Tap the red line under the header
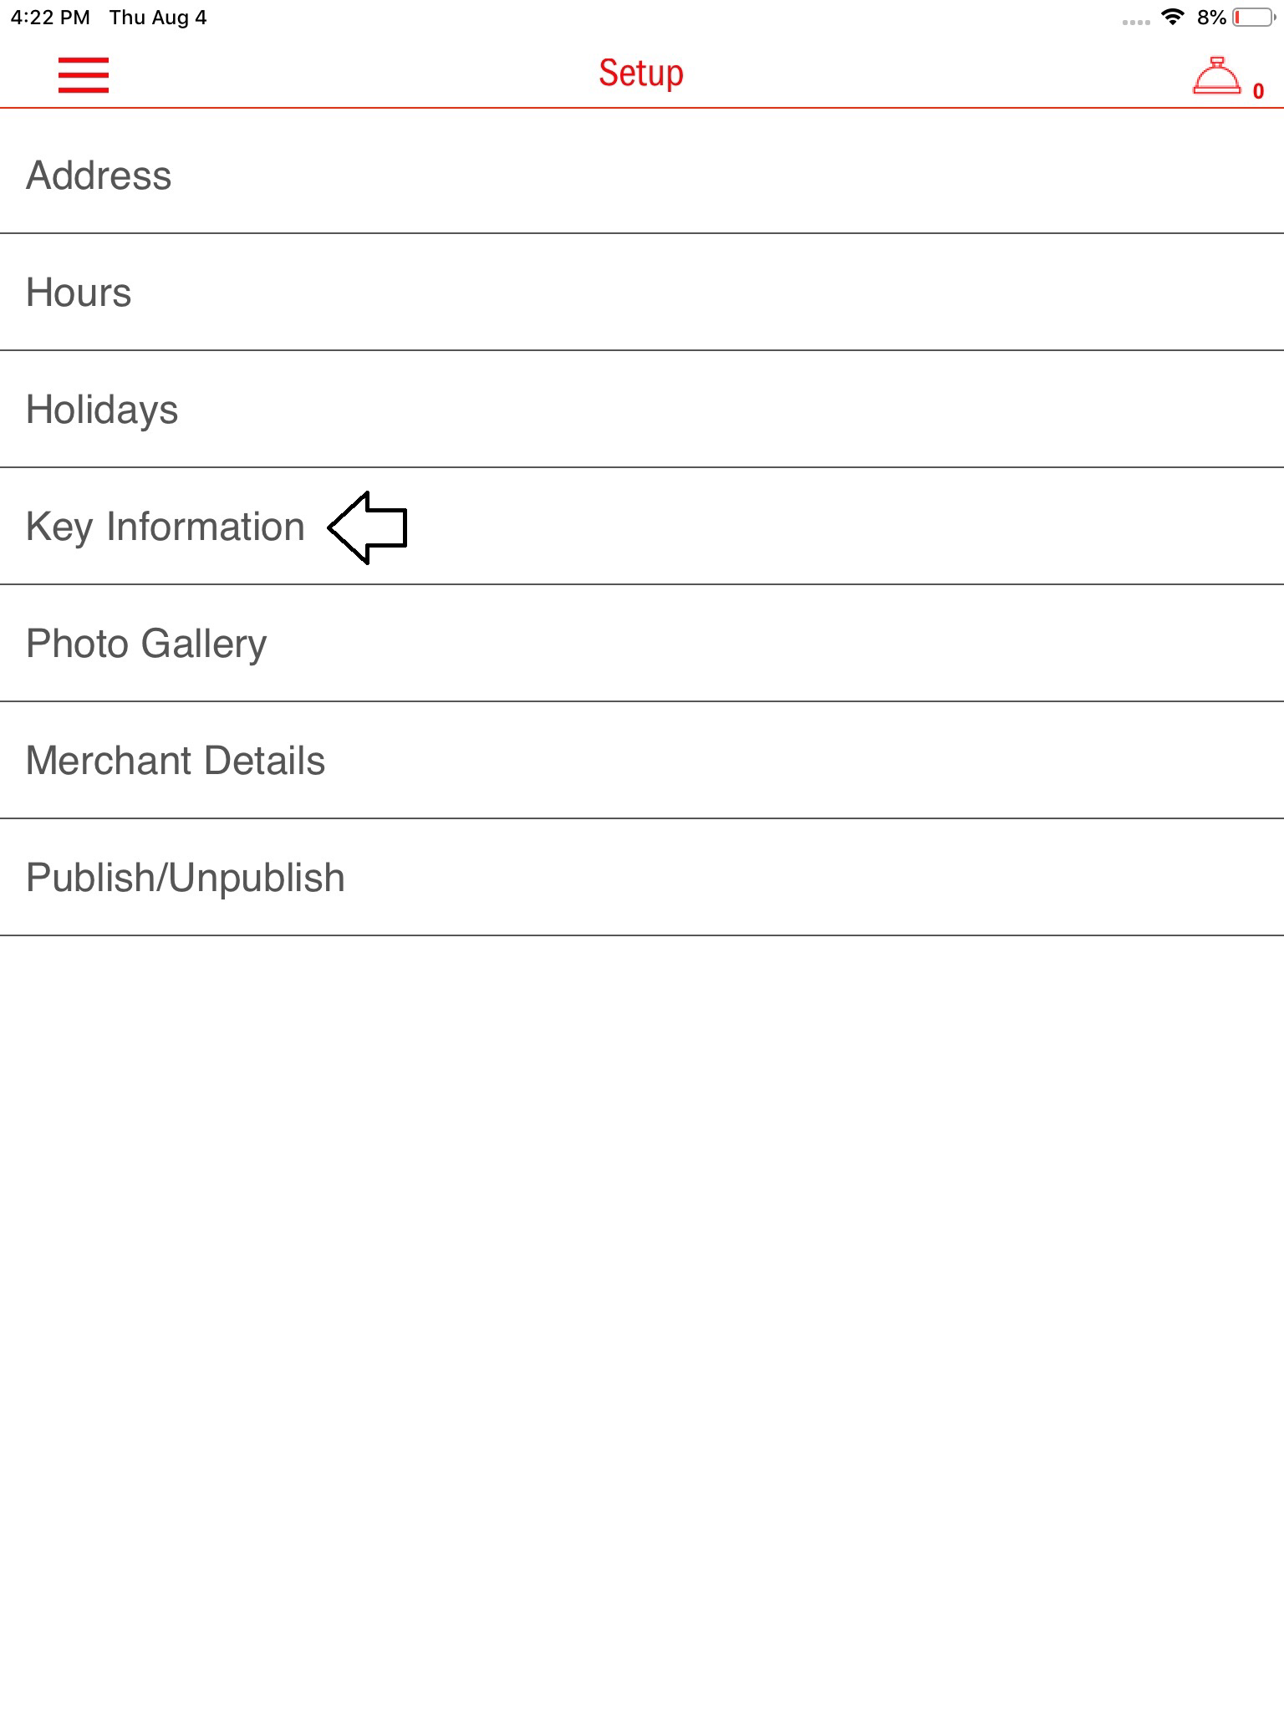 tap(642, 108)
